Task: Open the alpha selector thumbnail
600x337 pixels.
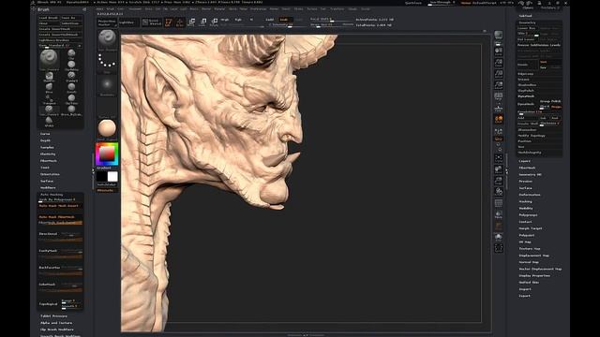Action: tap(107, 85)
